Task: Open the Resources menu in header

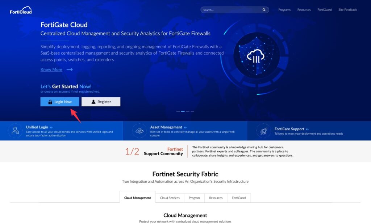Action: click(304, 10)
